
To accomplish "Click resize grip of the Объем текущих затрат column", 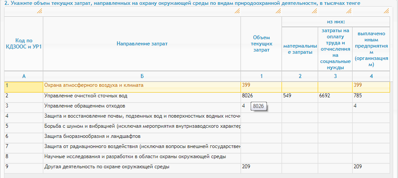I will [x=278, y=11].
